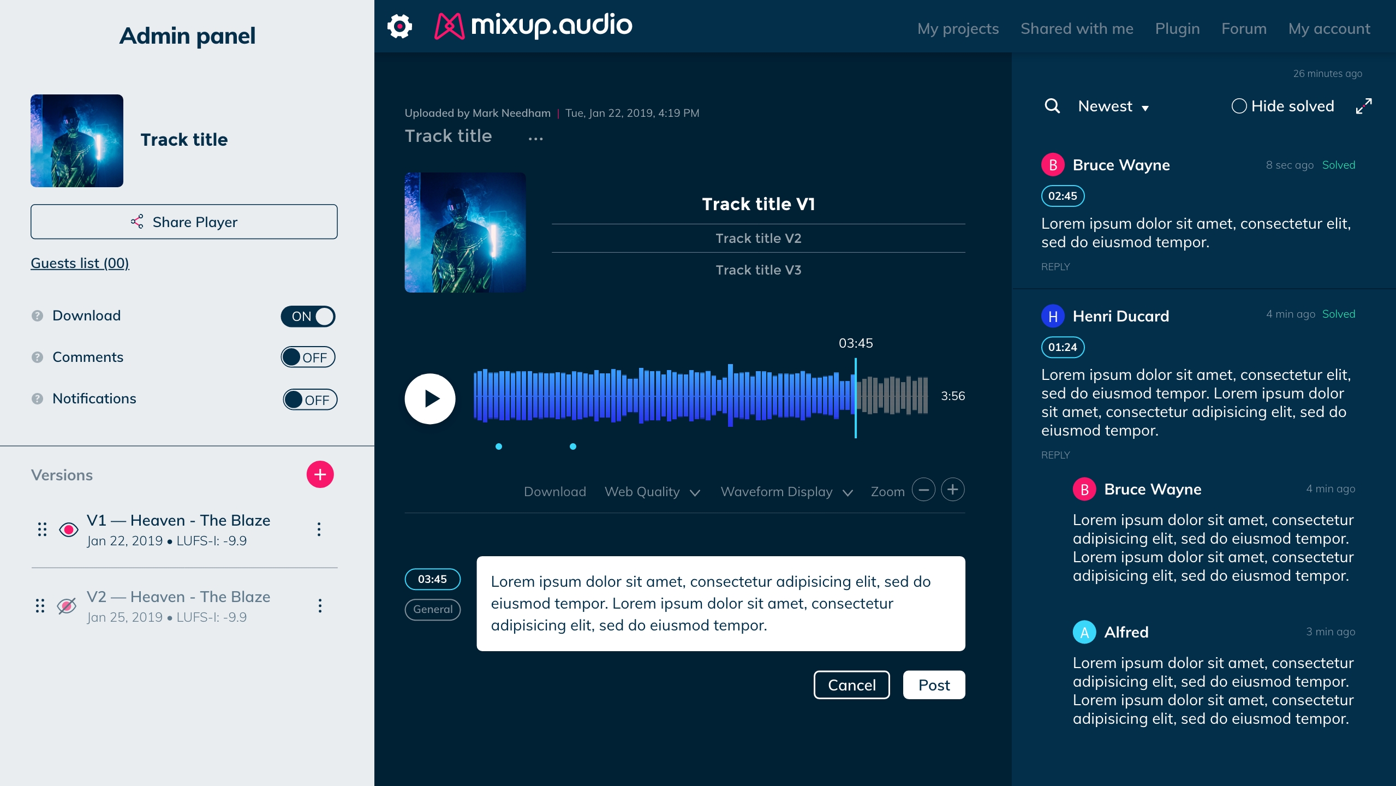Go to My projects menu item
1396x786 pixels.
tap(958, 28)
